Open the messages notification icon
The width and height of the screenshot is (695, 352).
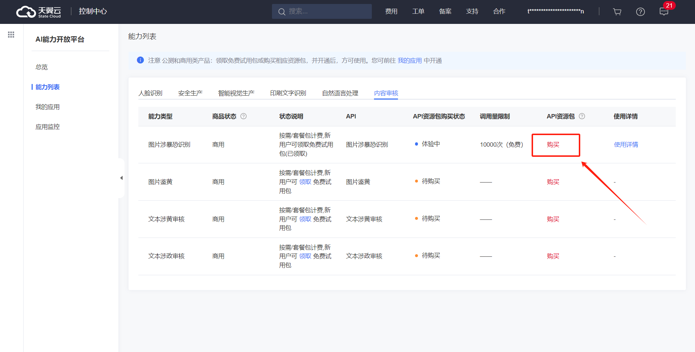[664, 12]
